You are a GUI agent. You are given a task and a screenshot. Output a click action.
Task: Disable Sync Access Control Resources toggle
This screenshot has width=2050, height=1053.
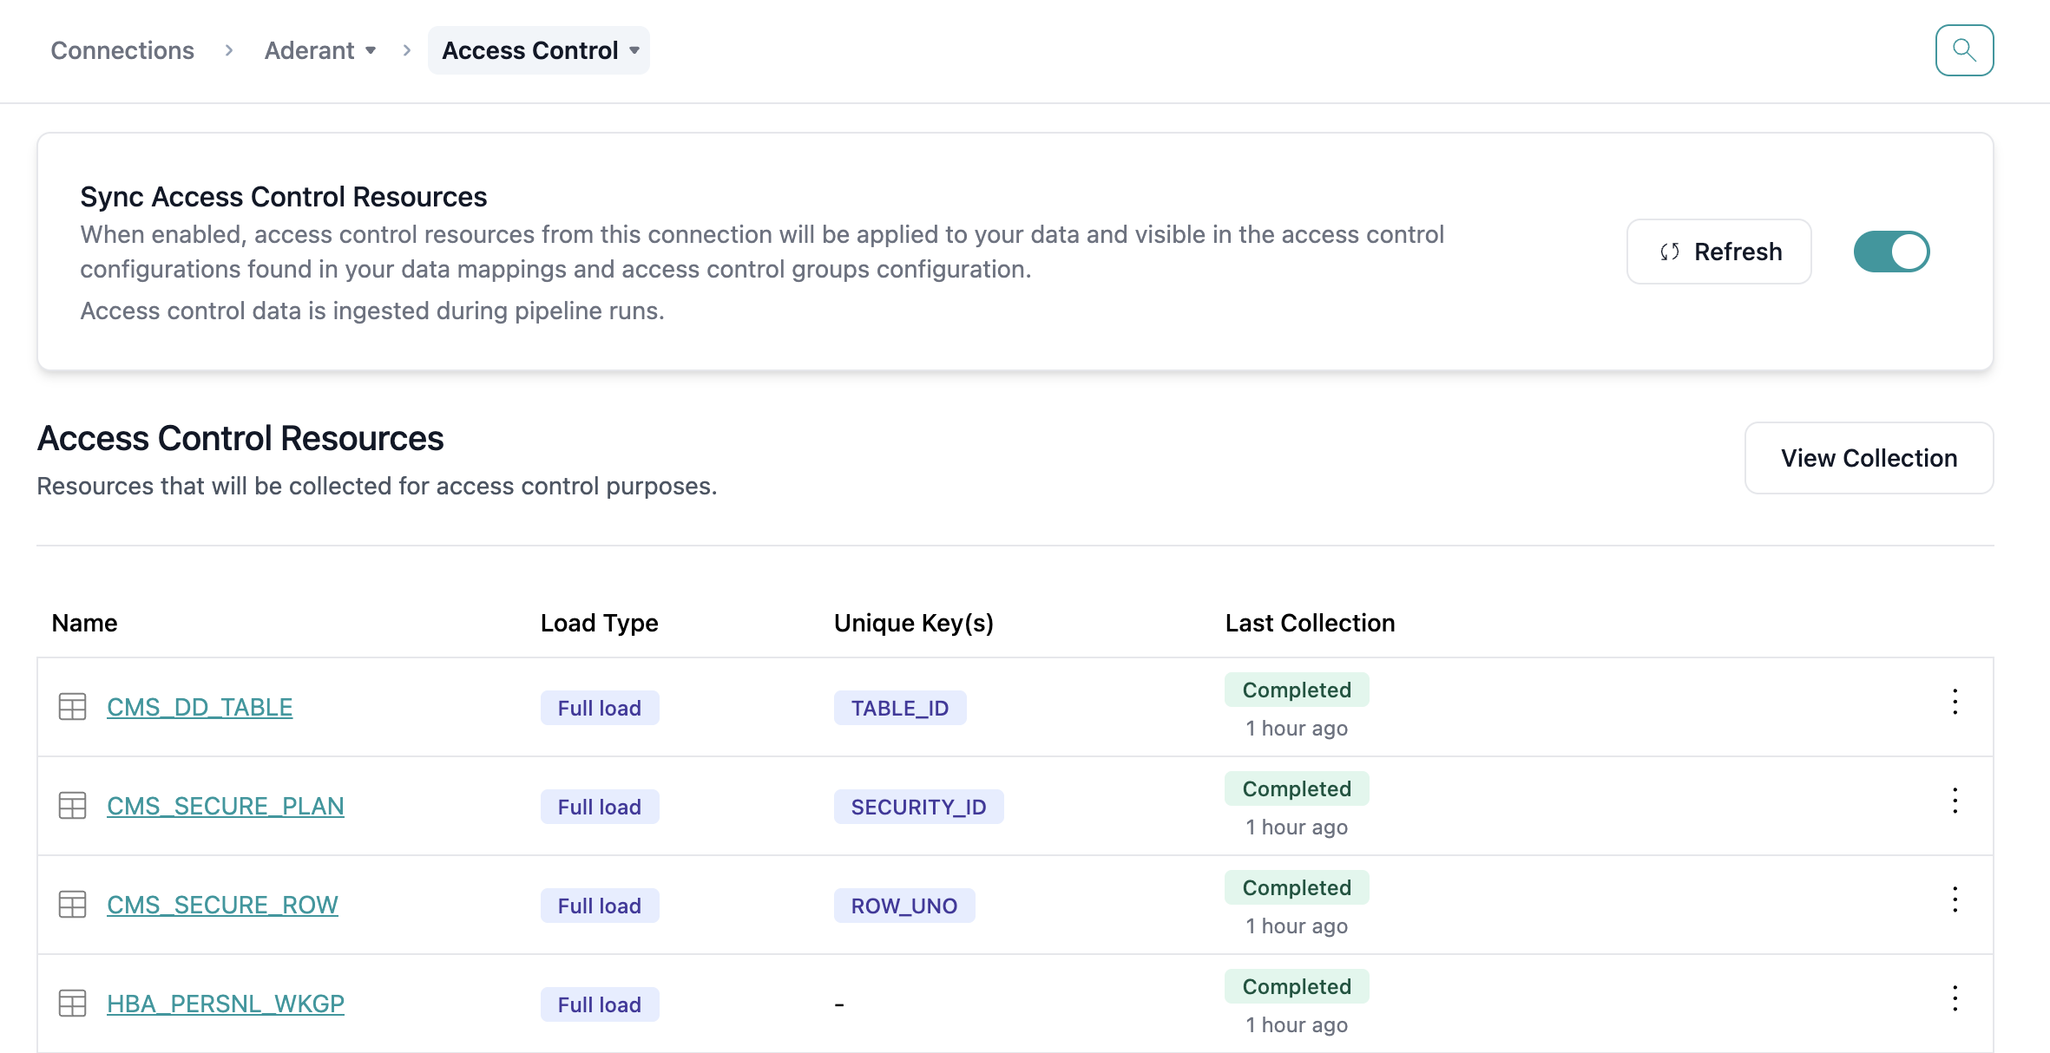pyautogui.click(x=1891, y=252)
